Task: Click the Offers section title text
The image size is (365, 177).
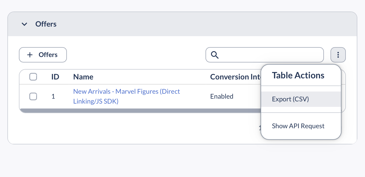Action: click(46, 24)
